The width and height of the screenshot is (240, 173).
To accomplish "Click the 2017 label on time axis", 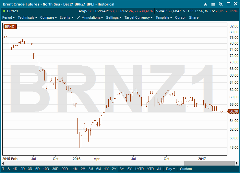I will (x=202, y=159).
